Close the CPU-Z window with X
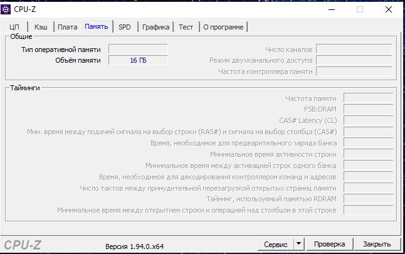 pyautogui.click(x=389, y=9)
